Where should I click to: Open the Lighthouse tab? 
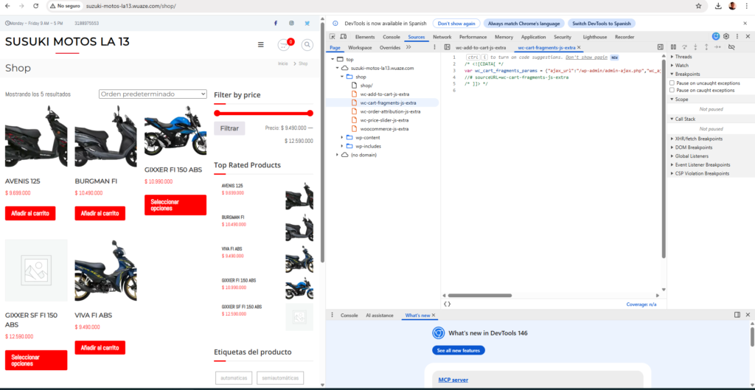[x=595, y=37]
